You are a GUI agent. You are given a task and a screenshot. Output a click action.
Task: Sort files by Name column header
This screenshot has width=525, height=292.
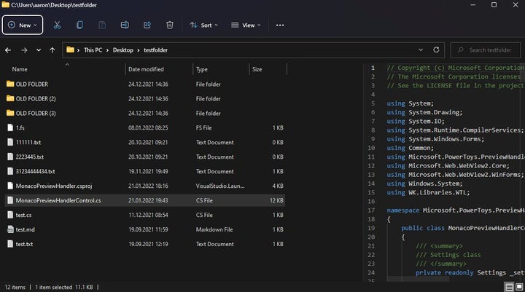[x=20, y=69]
